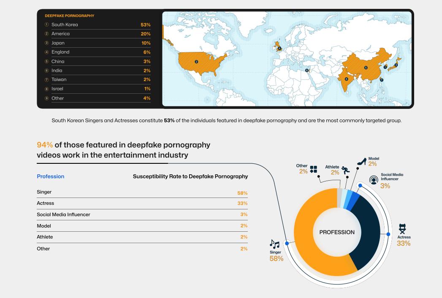This screenshot has height=298, width=442.
Task: Select England in the country list
Action: click(x=60, y=52)
